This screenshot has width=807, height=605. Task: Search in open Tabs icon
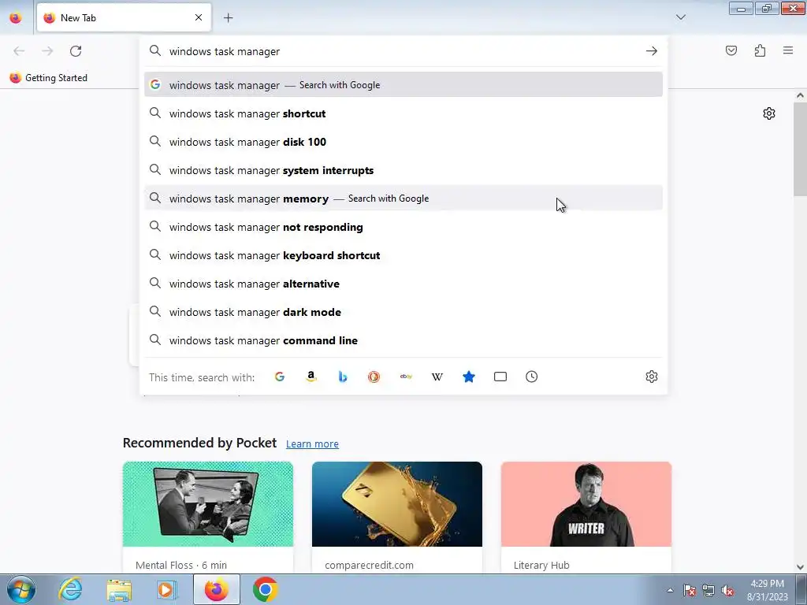coord(500,377)
